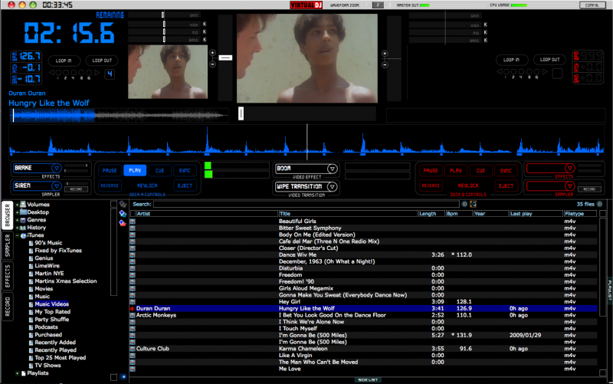The height and width of the screenshot is (384, 613).
Task: Click the VirtualDJ logo in title bar
Action: pyautogui.click(x=306, y=5)
